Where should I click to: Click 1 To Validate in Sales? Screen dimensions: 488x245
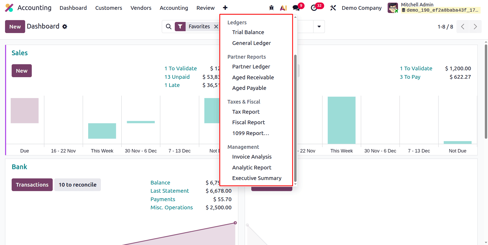tap(181, 68)
